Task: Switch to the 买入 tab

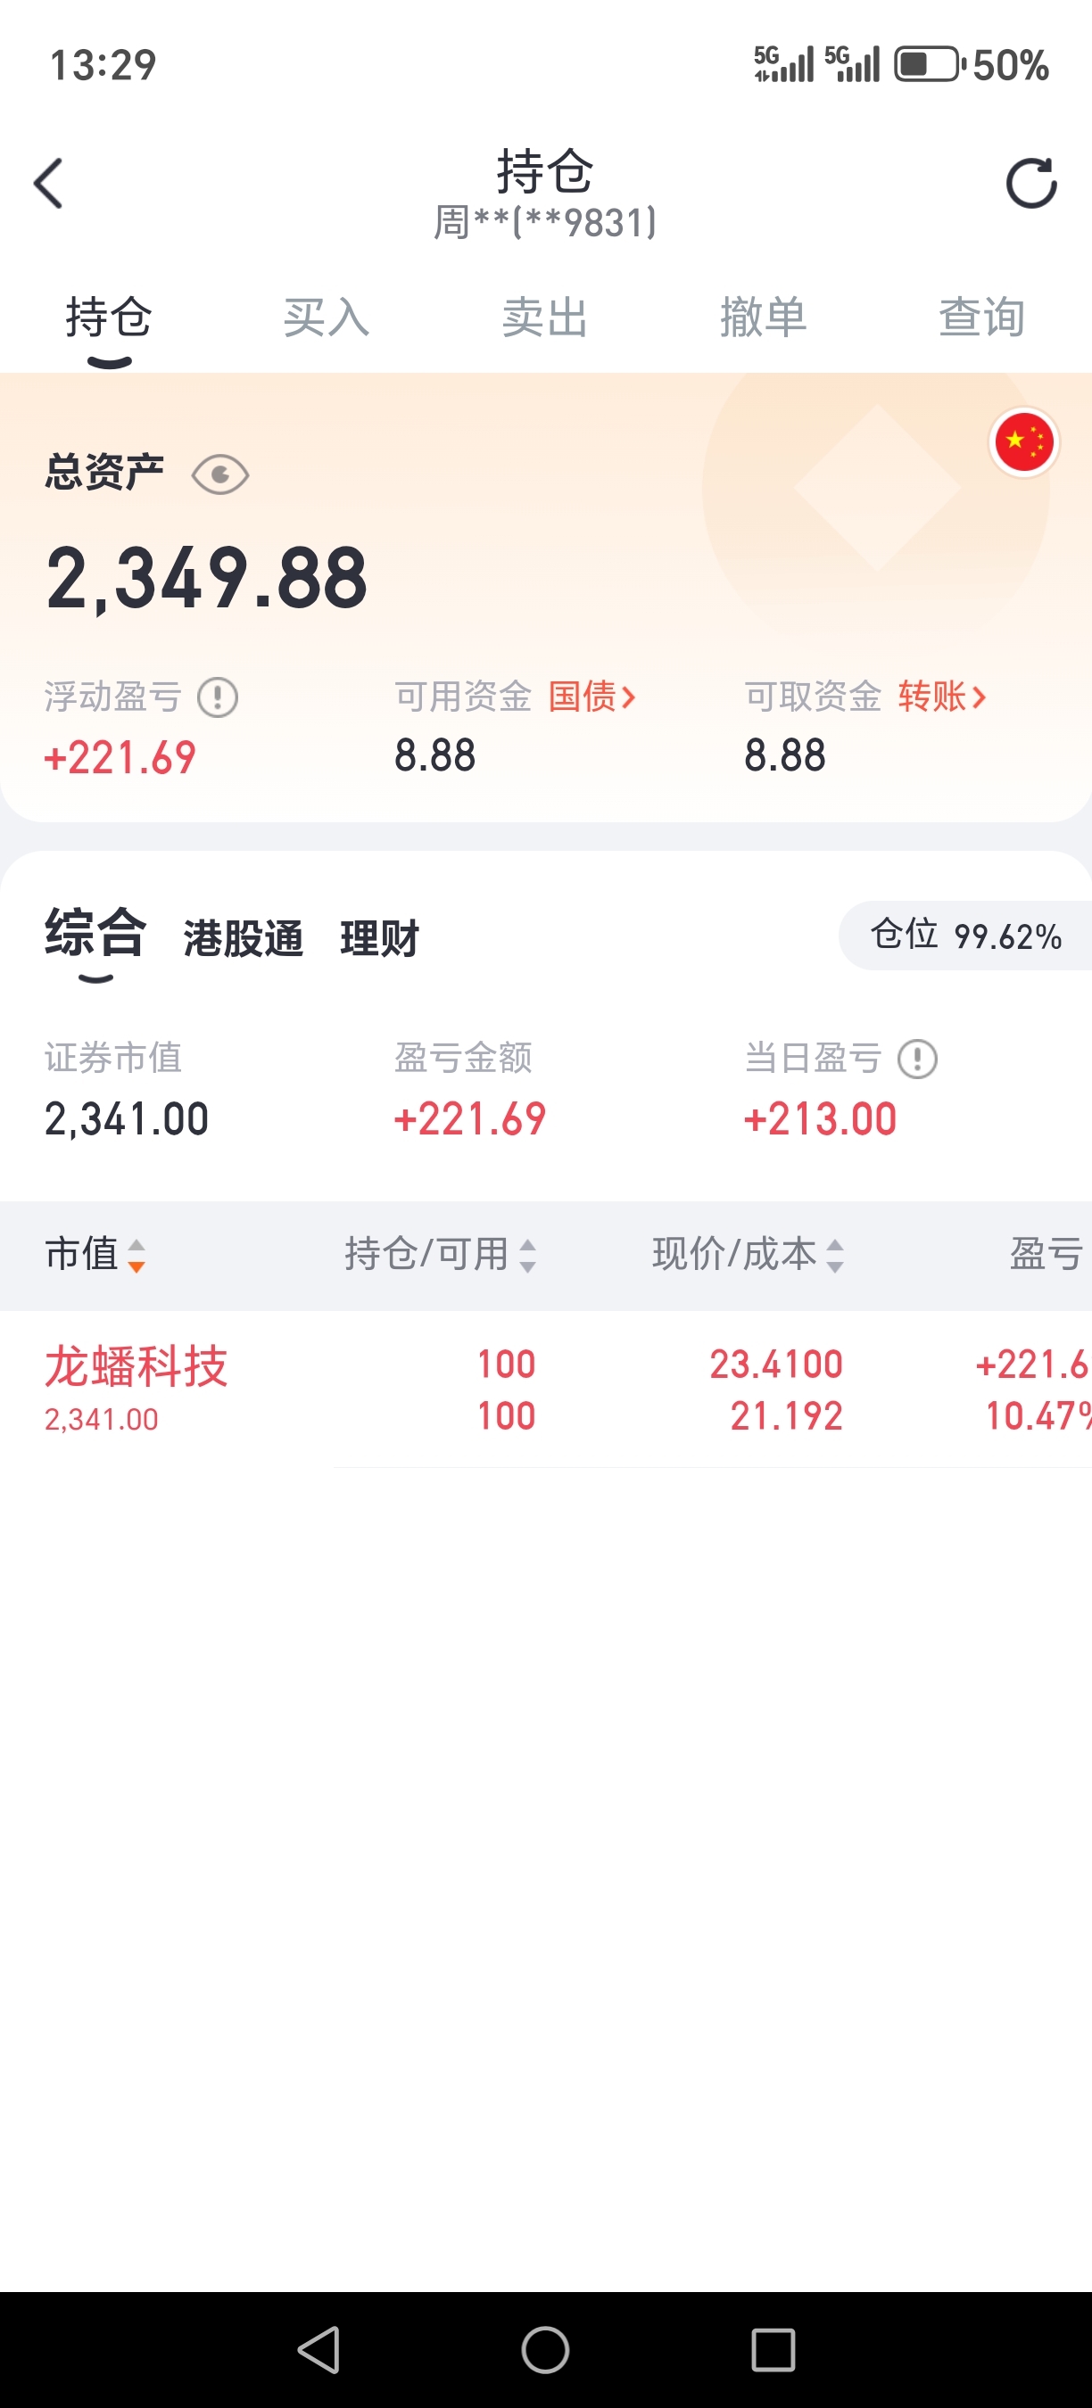Action: pyautogui.click(x=327, y=317)
